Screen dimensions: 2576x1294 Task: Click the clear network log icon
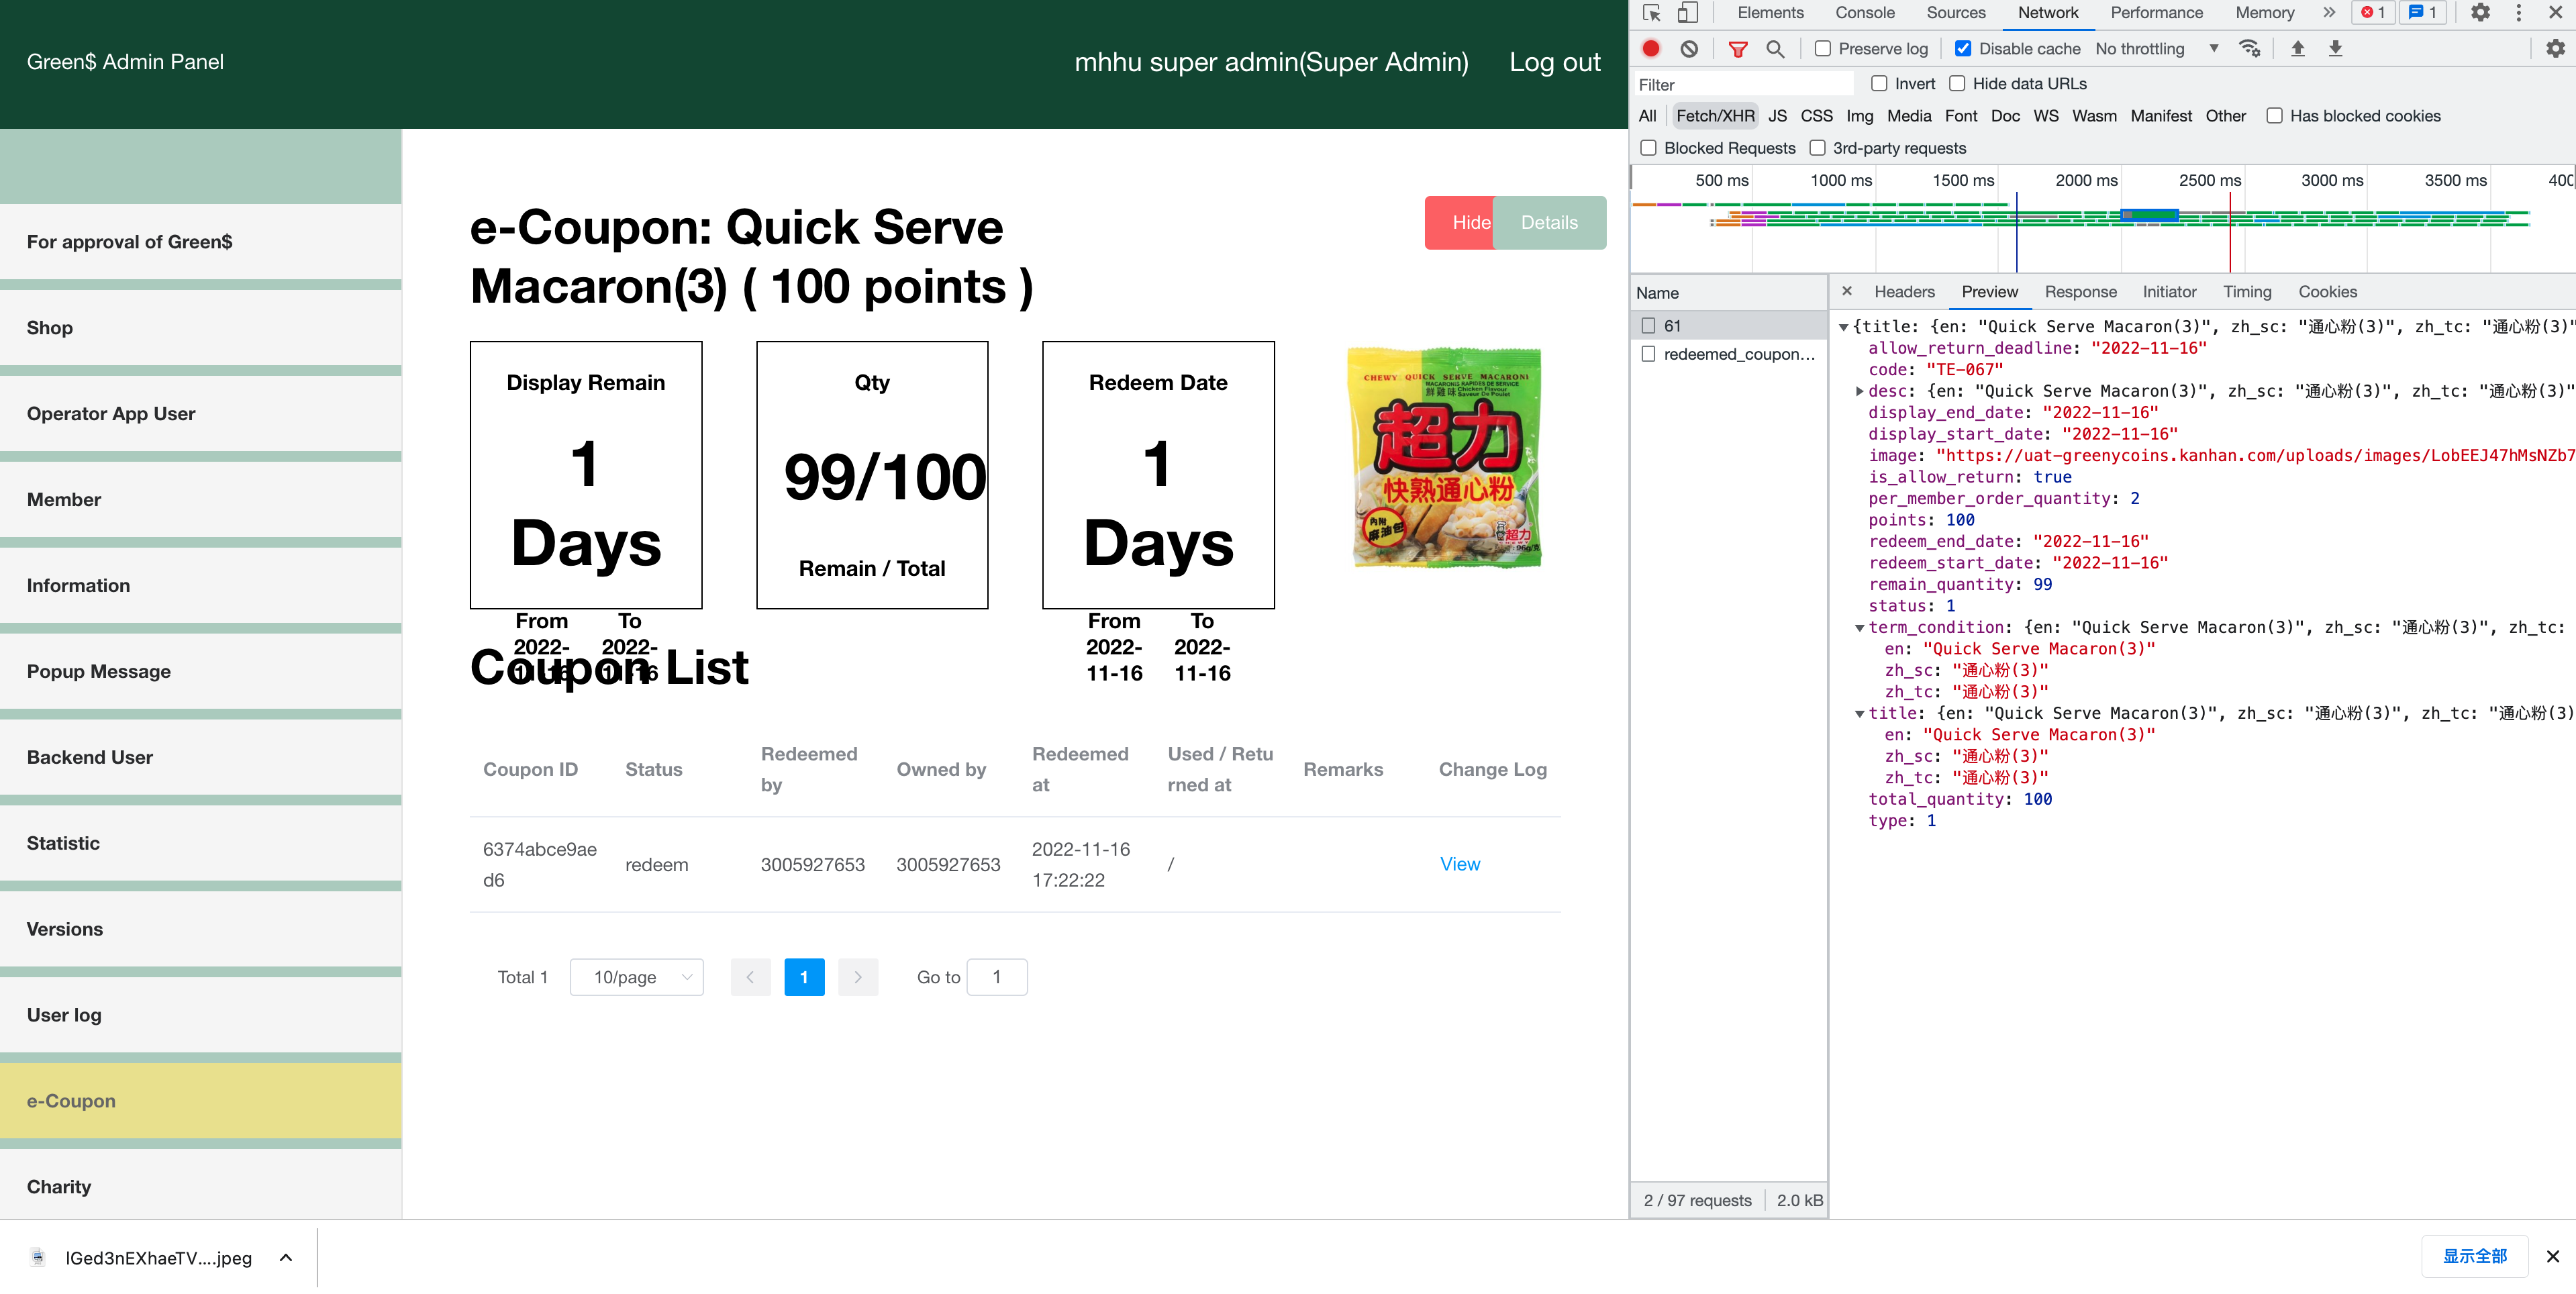coord(1689,48)
